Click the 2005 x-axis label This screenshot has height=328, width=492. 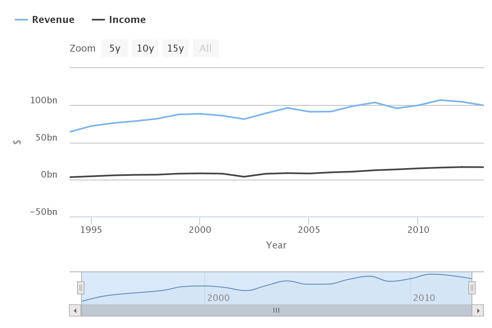pyautogui.click(x=309, y=230)
